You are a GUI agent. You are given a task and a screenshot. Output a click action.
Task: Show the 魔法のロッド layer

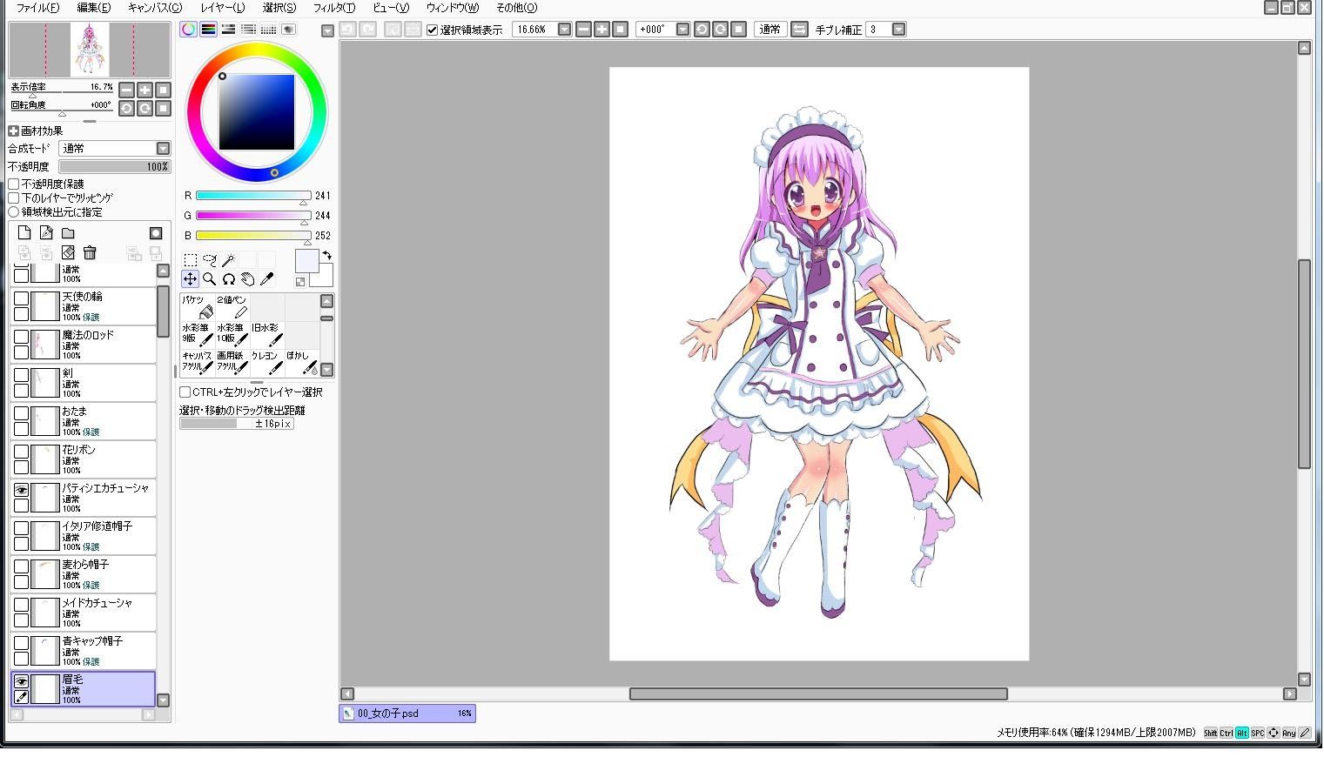[22, 338]
